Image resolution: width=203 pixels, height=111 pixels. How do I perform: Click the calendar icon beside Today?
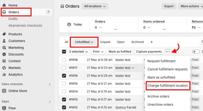point(69,24)
